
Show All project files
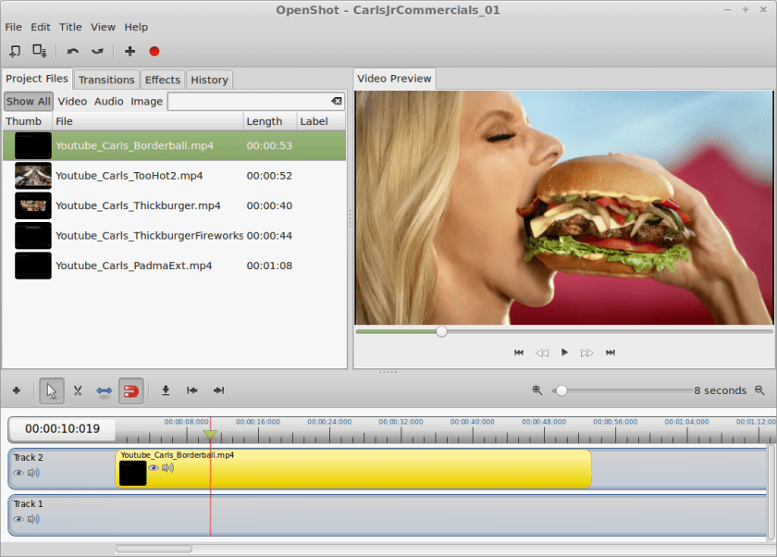[x=29, y=101]
